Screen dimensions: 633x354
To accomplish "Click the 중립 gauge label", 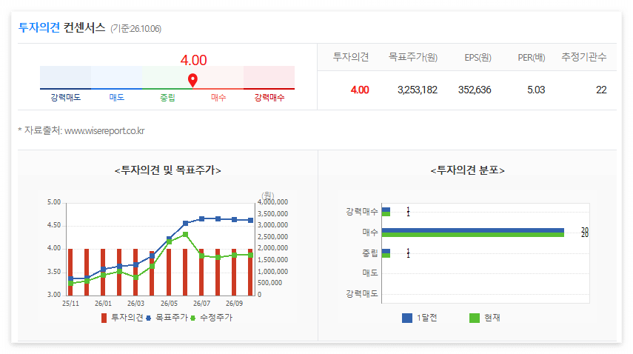I will tap(167, 97).
